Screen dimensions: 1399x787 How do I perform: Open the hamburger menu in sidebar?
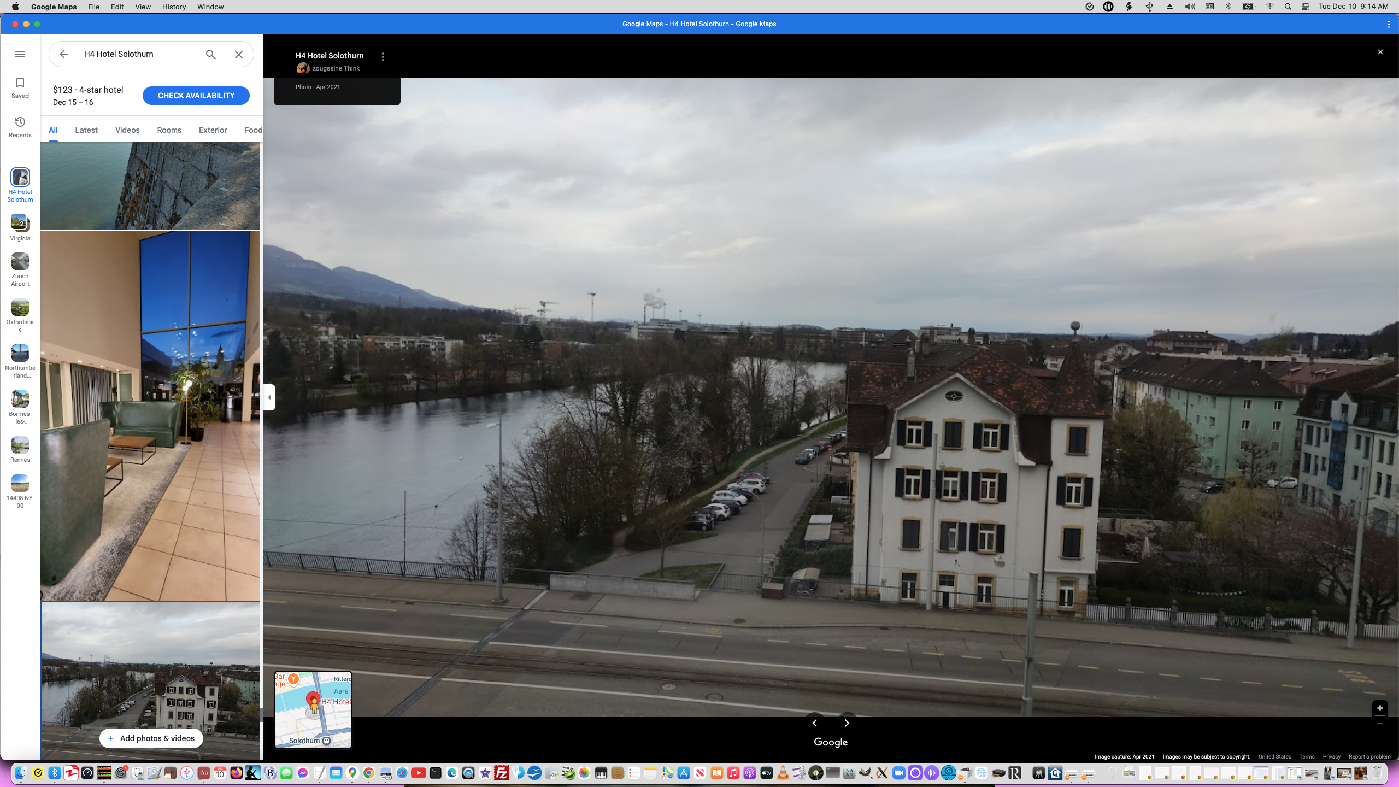click(20, 54)
